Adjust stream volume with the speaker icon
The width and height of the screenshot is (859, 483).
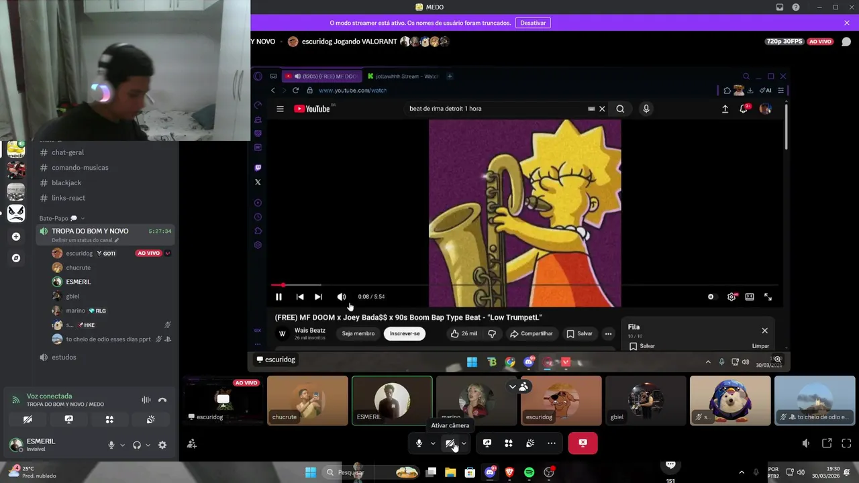click(x=806, y=443)
